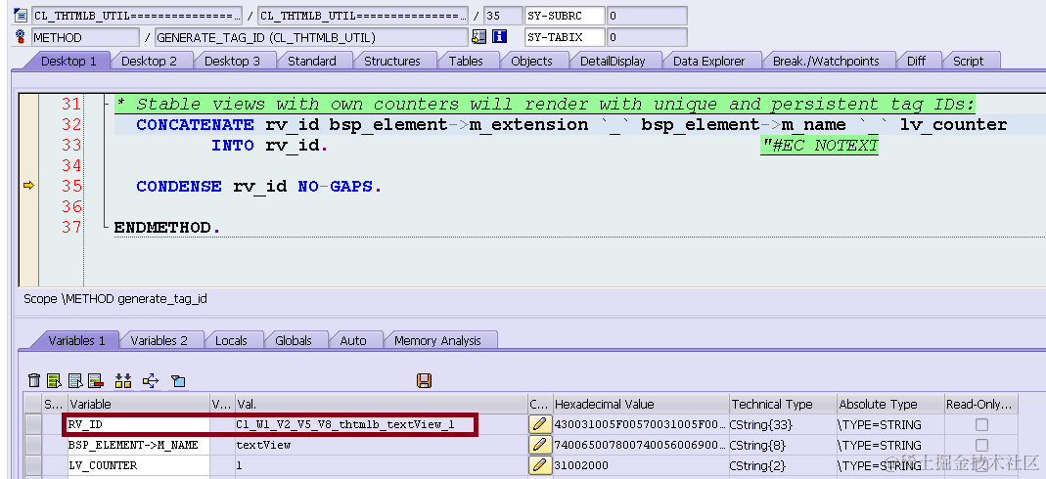Click hex value 31002000

click(x=580, y=465)
